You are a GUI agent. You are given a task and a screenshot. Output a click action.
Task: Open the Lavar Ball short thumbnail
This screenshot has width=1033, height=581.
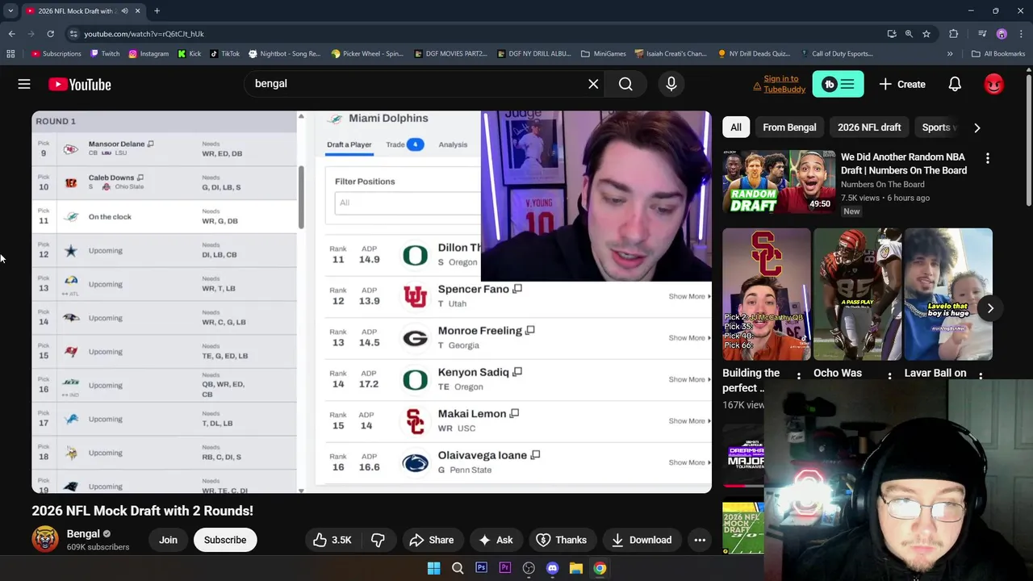(948, 295)
